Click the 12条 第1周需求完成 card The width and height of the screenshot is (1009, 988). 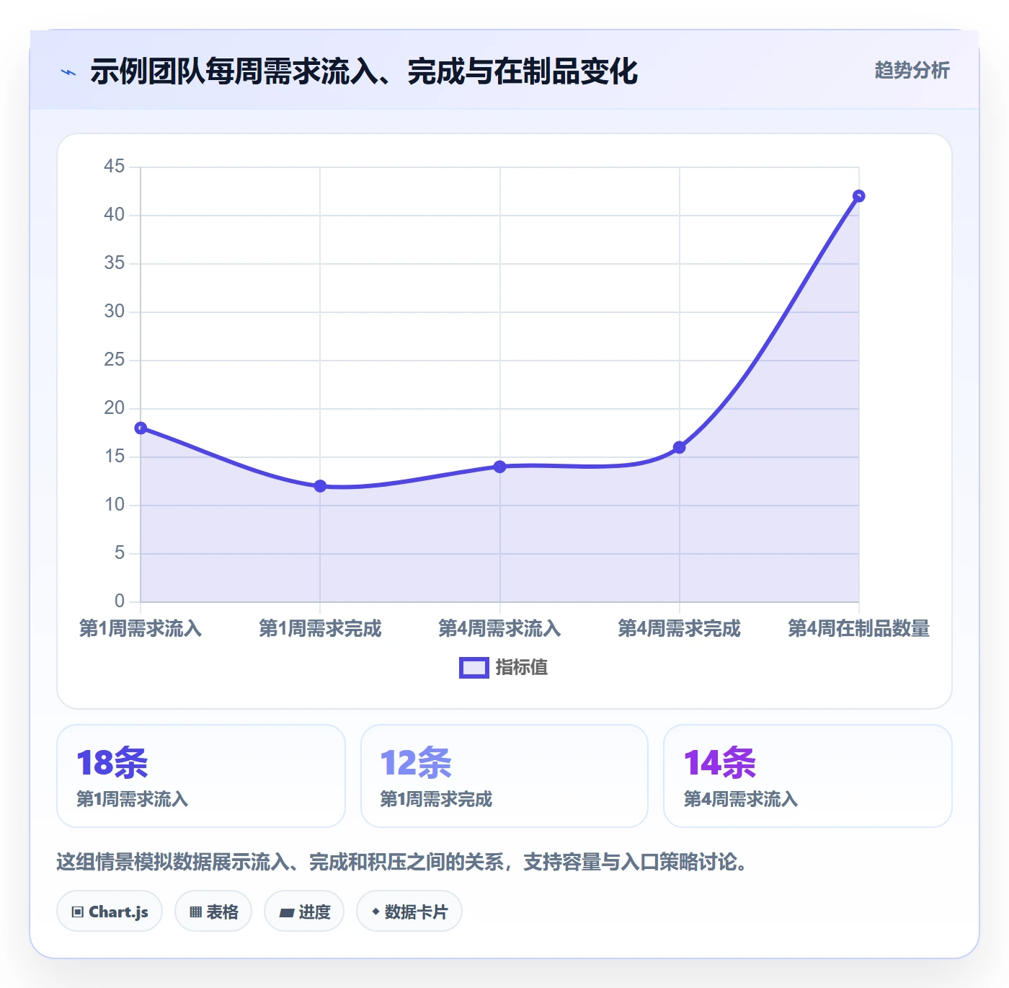[x=504, y=776]
